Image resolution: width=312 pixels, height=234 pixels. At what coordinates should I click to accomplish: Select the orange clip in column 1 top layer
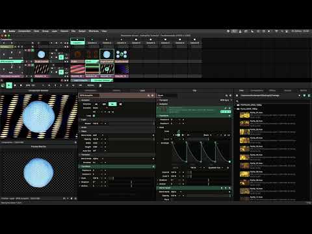click(x=77, y=55)
